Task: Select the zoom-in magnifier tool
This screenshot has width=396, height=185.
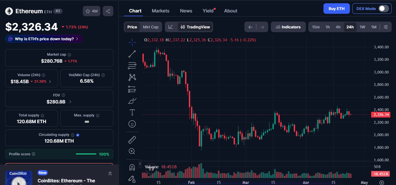Action: (132, 151)
